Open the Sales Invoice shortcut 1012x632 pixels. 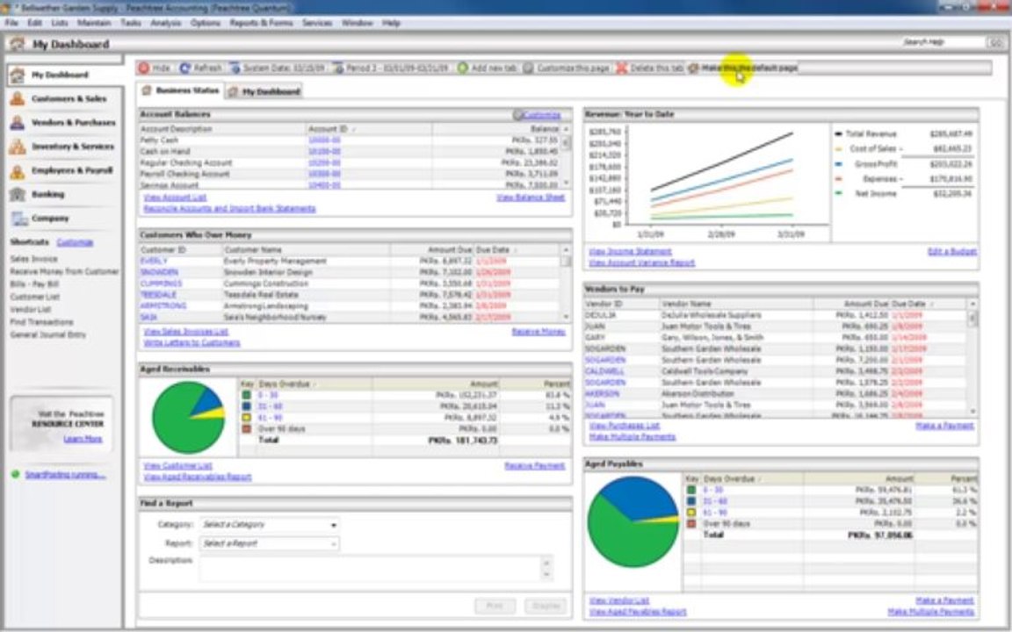33,259
